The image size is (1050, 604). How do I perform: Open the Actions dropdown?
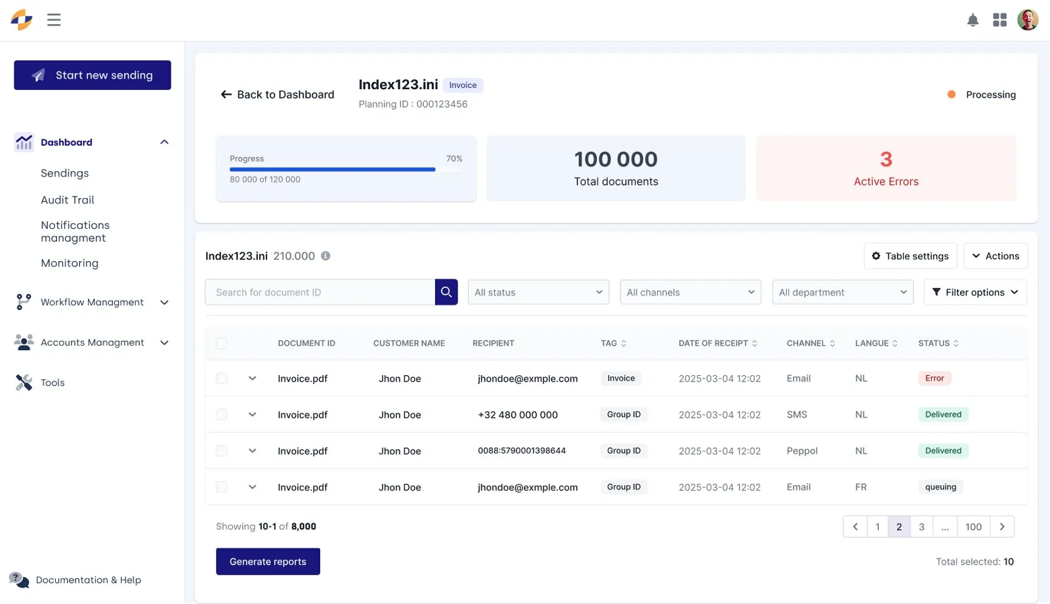tap(996, 256)
